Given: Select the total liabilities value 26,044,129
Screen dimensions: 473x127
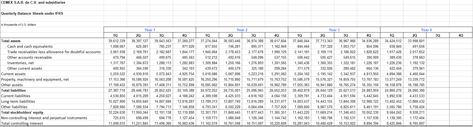Looking at the screenshot, I should (324, 90).
